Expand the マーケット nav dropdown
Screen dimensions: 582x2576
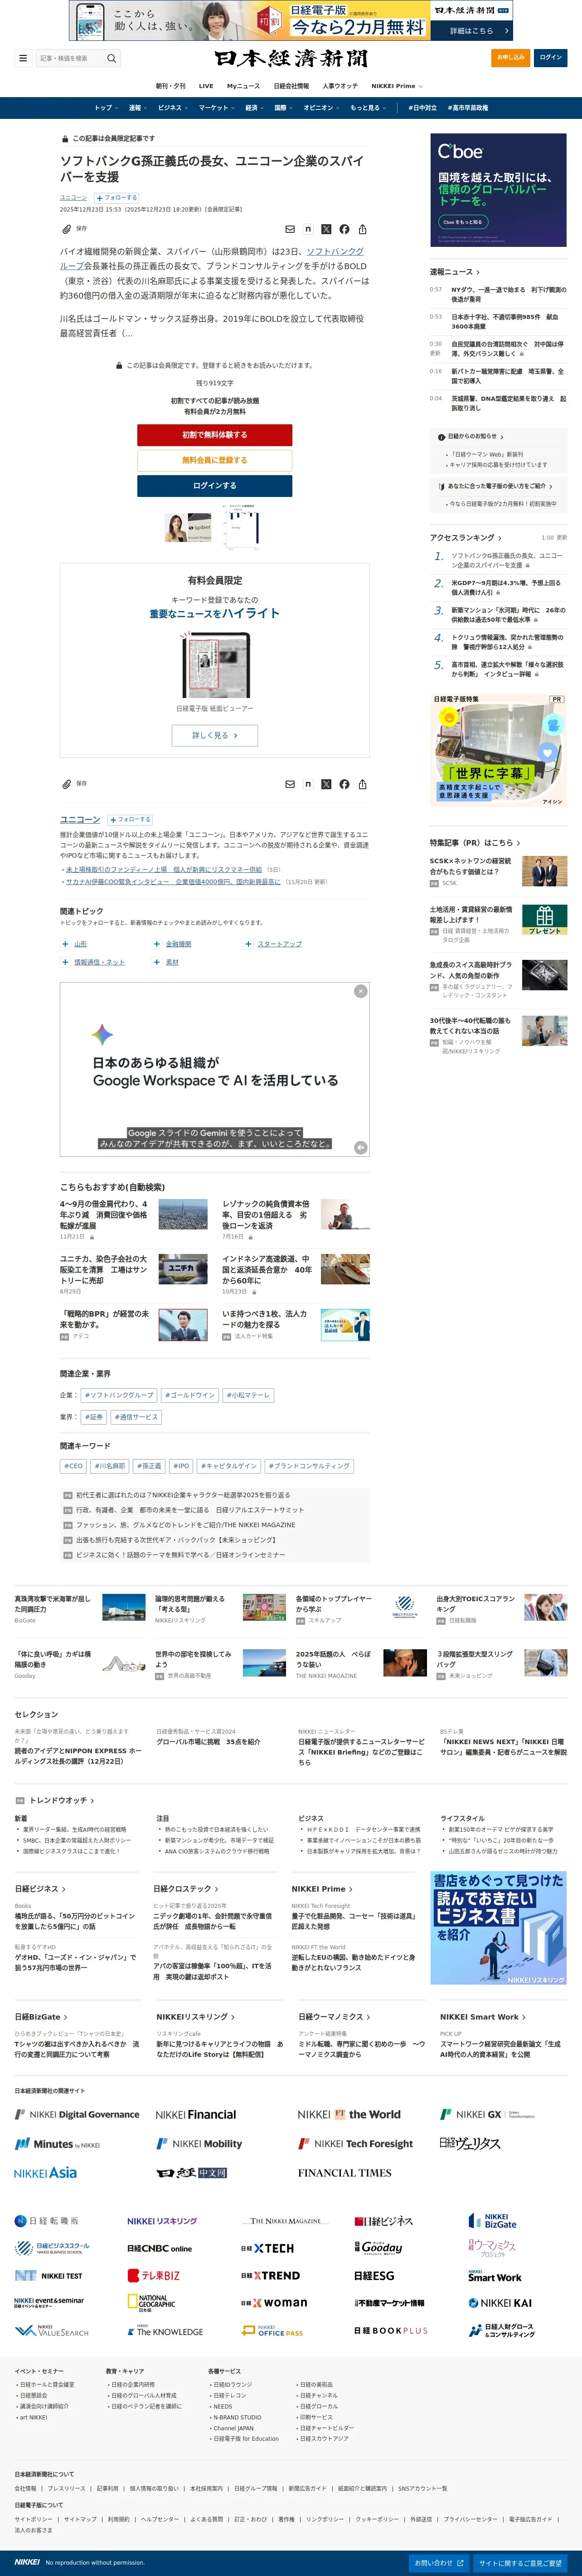pyautogui.click(x=217, y=108)
